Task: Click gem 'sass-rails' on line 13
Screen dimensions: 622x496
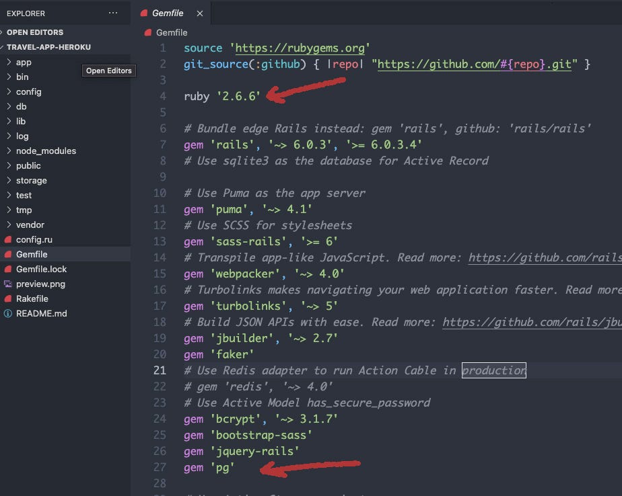Action: (261, 242)
